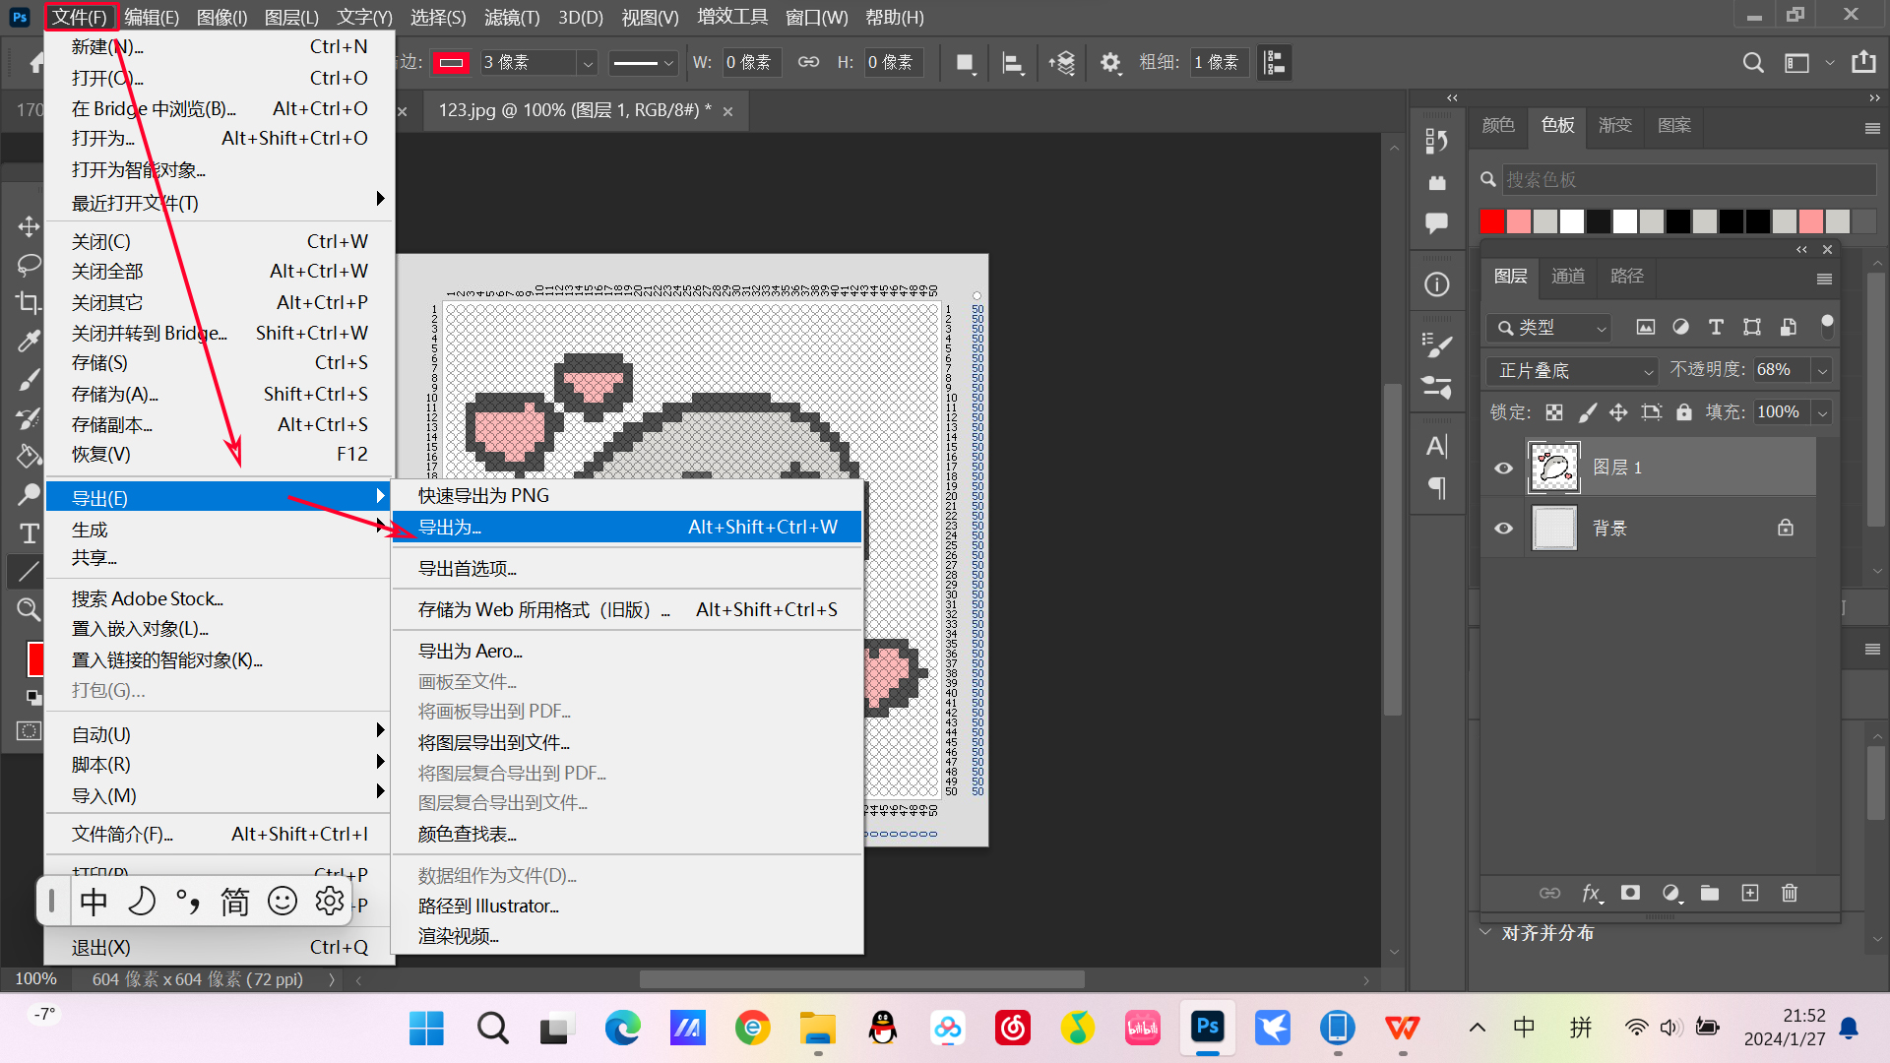
Task: Choose 导出为... from export submenu
Action: (627, 528)
